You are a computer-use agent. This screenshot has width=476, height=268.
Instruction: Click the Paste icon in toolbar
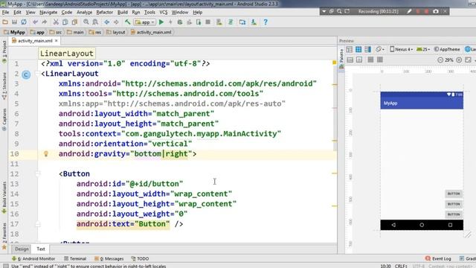tap(74, 22)
